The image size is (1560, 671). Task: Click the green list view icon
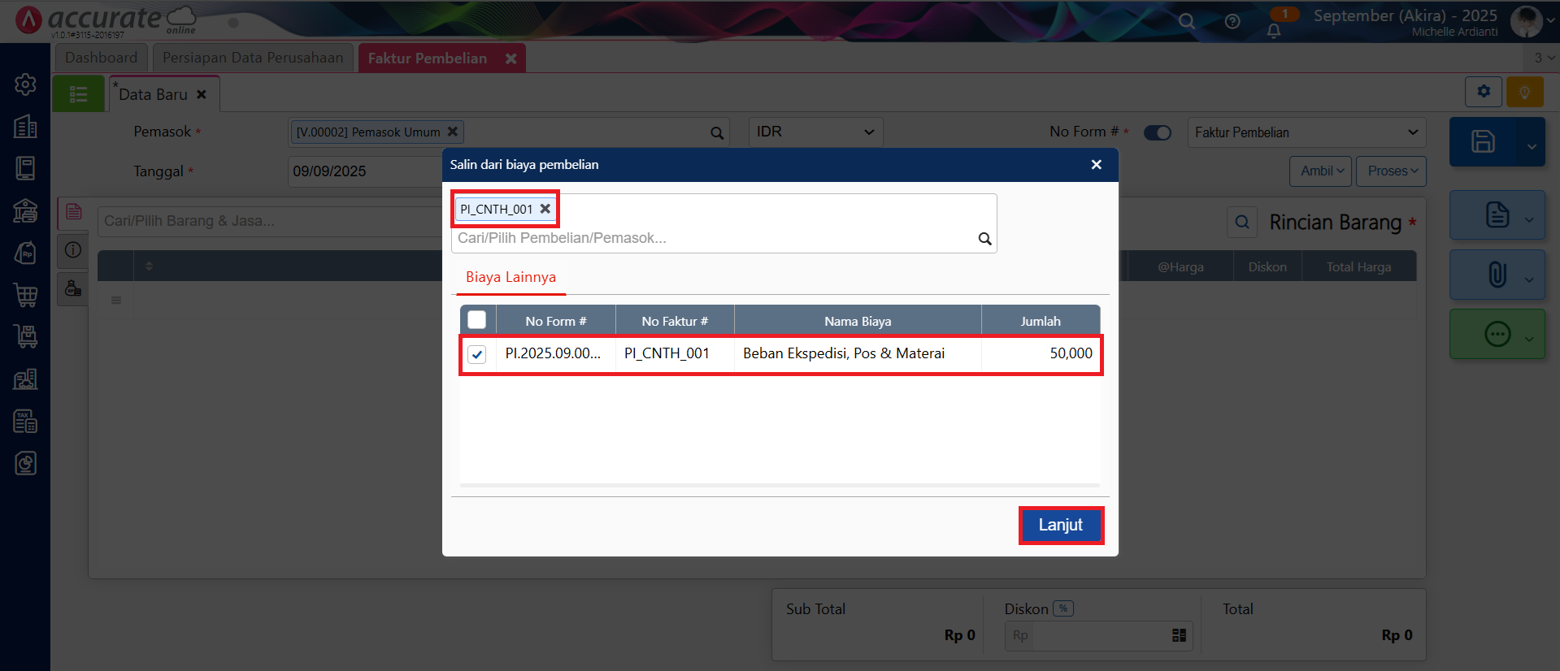tap(79, 94)
